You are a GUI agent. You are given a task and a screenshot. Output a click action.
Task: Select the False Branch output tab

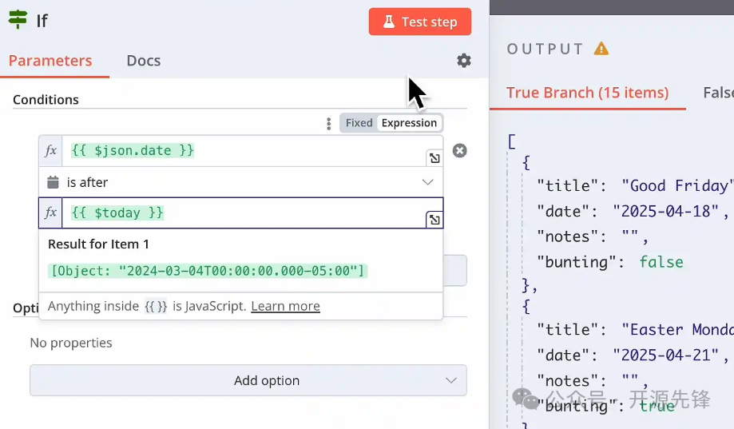coord(718,93)
